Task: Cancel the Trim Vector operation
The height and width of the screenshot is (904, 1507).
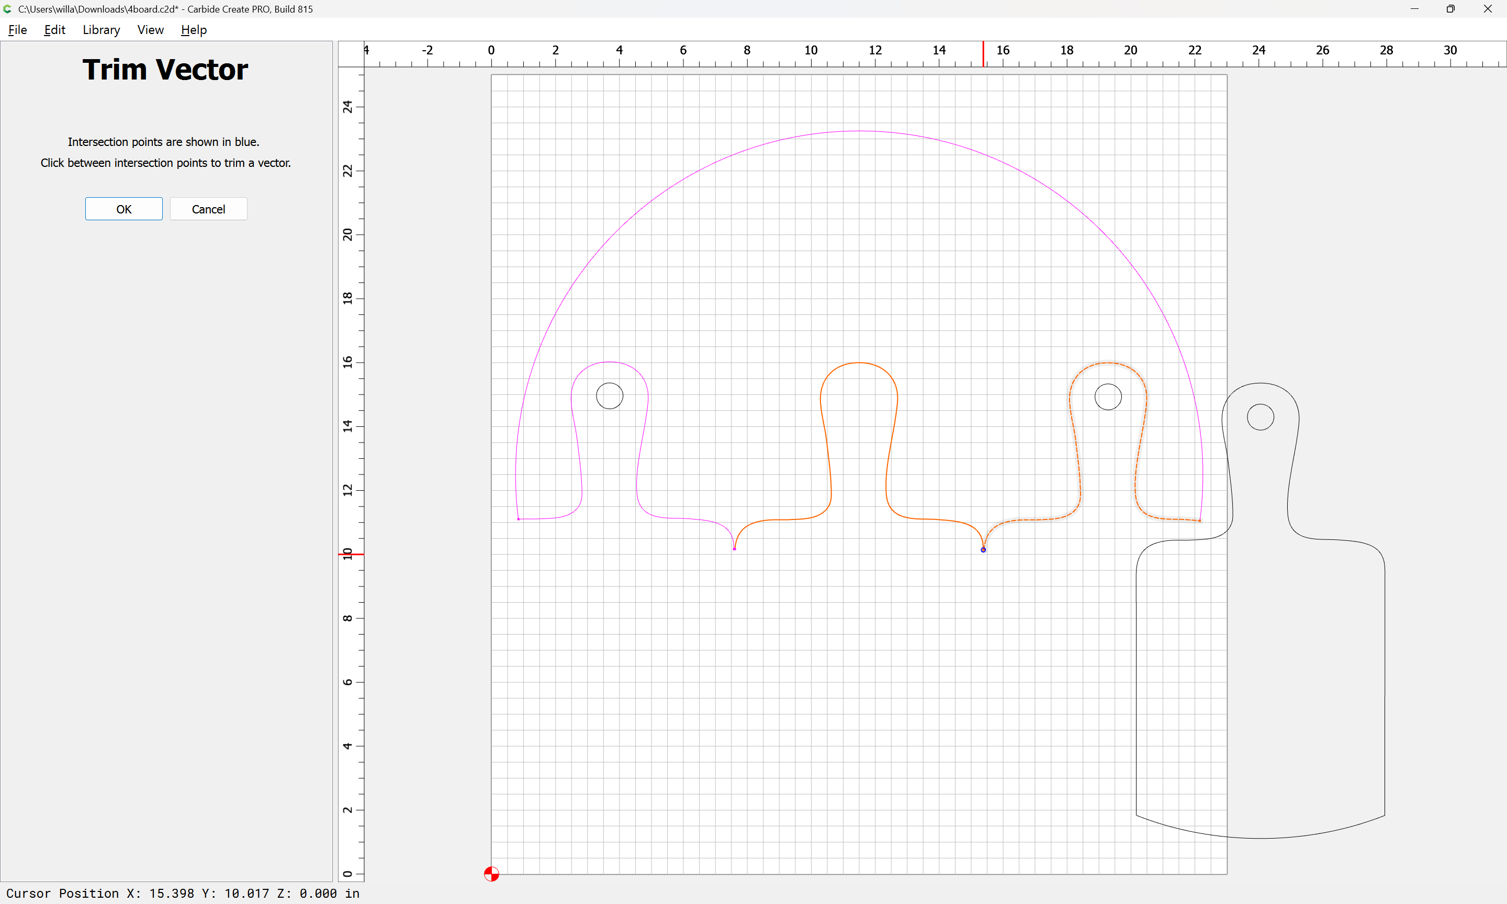Action: pos(208,209)
